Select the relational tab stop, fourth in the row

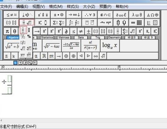(x=30, y=63)
